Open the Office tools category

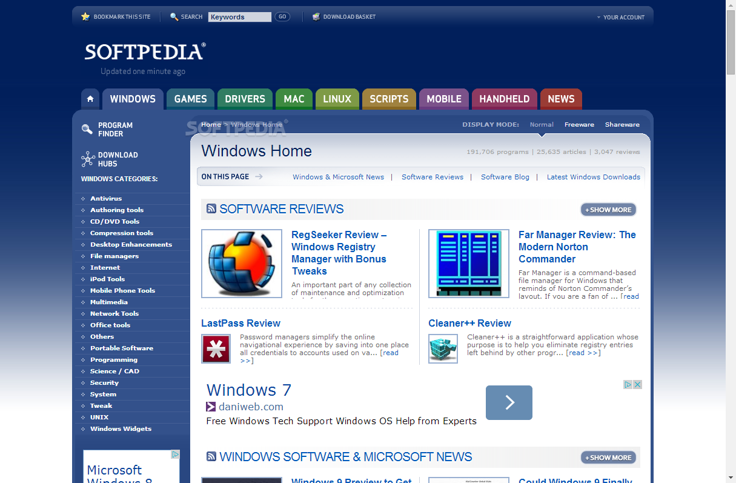110,325
